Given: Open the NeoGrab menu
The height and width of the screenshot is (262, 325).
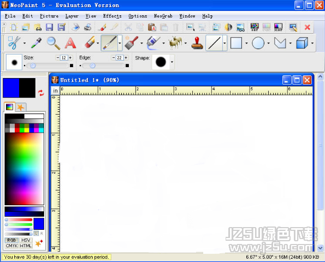Looking at the screenshot, I should click(x=163, y=16).
